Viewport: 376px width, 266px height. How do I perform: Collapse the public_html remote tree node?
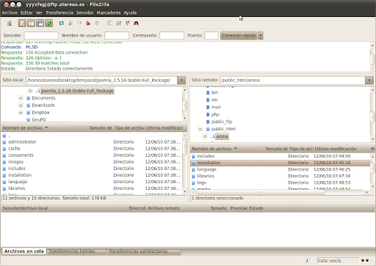pos(200,129)
